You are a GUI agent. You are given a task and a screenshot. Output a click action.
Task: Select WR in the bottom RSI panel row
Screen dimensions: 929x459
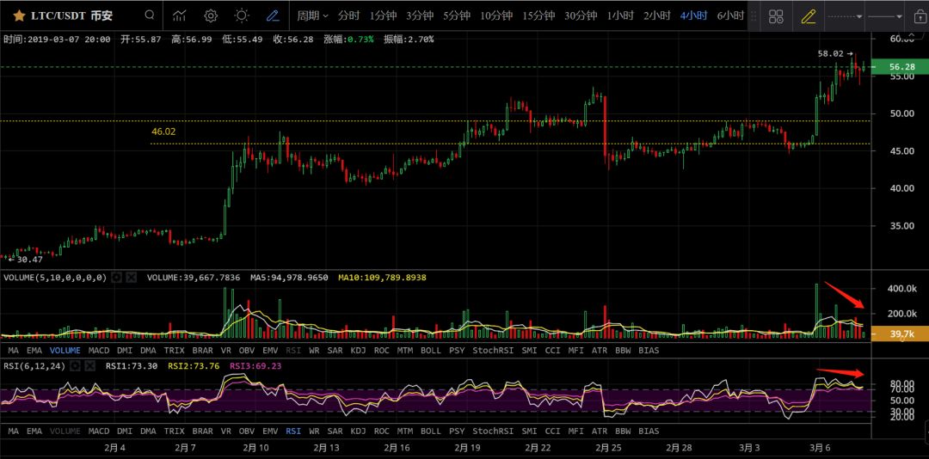[314, 431]
